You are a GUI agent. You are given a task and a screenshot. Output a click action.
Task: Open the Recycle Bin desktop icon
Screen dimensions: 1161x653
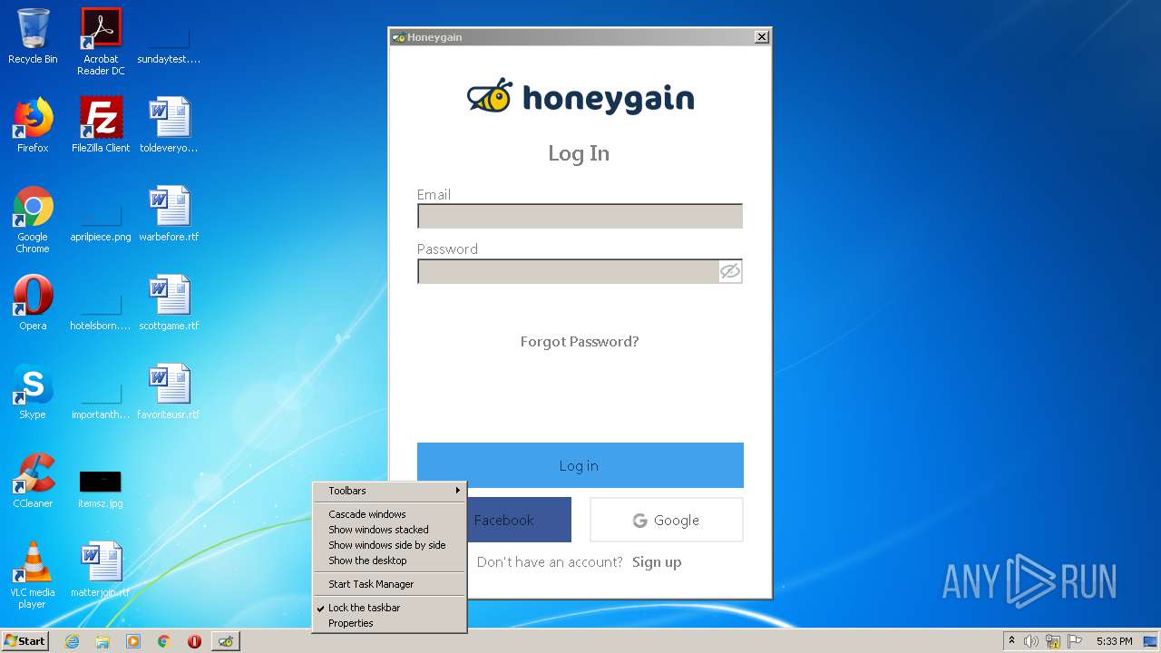pos(33,36)
